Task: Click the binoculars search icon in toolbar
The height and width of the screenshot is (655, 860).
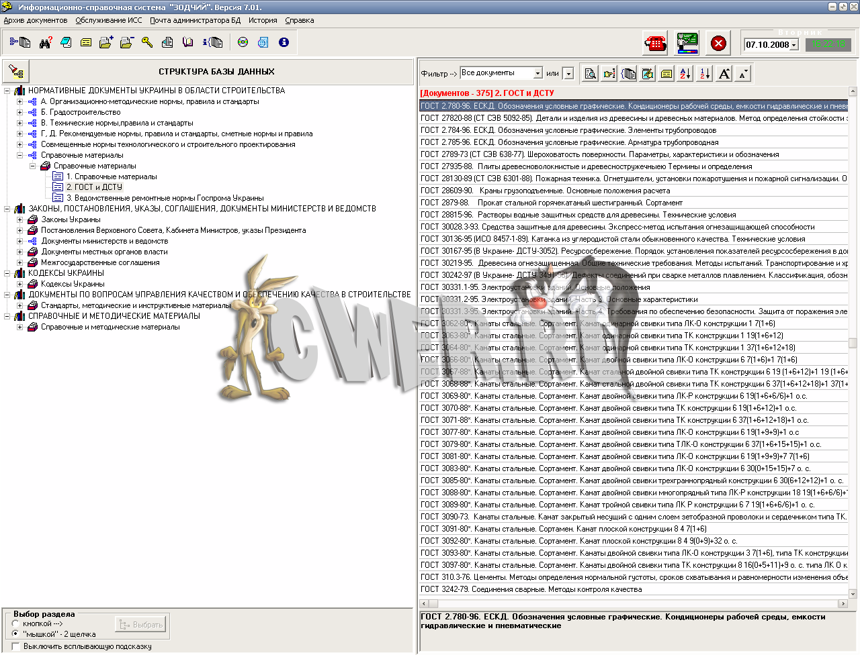Action: click(x=46, y=42)
